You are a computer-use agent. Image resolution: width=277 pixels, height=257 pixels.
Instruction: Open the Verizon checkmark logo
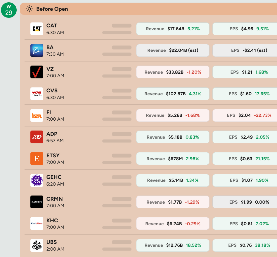37,72
